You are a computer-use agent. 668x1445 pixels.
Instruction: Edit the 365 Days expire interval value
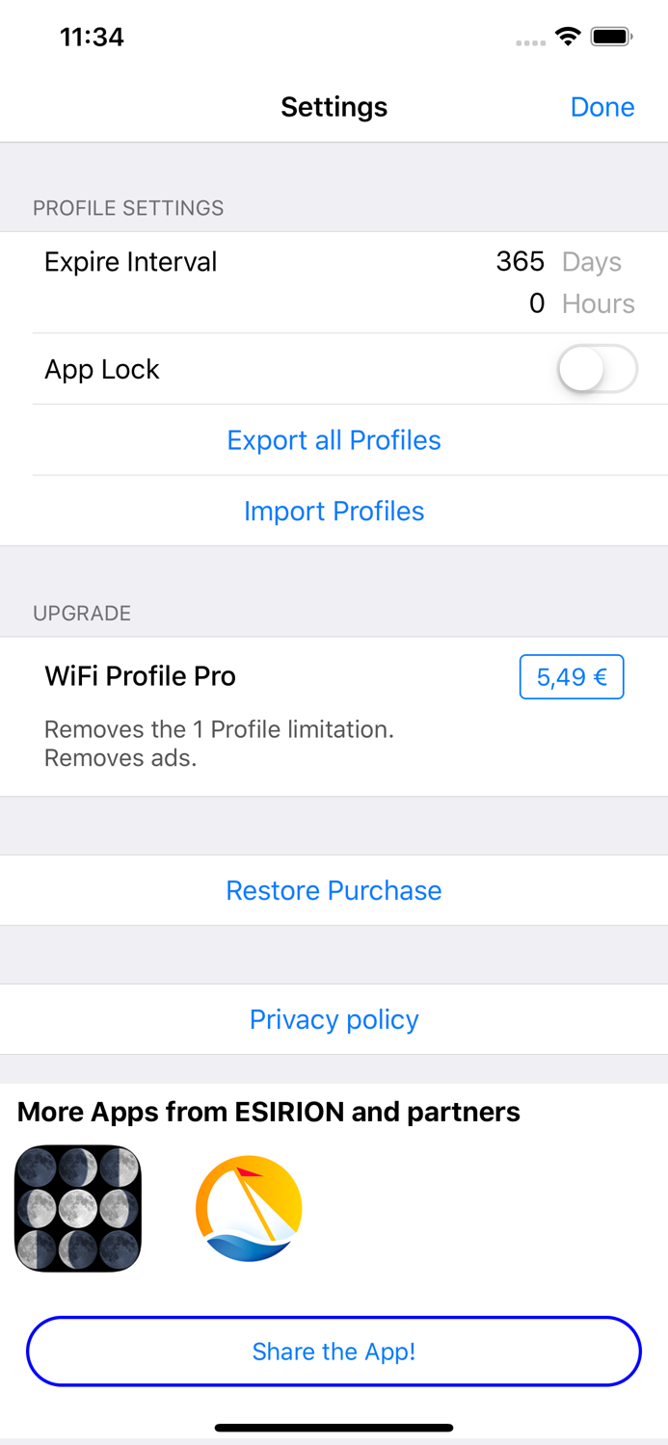521,261
